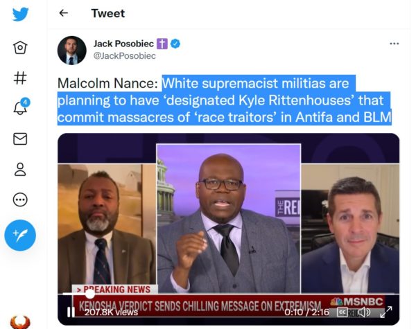Open Jack Posobiec's profile picture
This screenshot has width=416, height=329.
(71, 51)
